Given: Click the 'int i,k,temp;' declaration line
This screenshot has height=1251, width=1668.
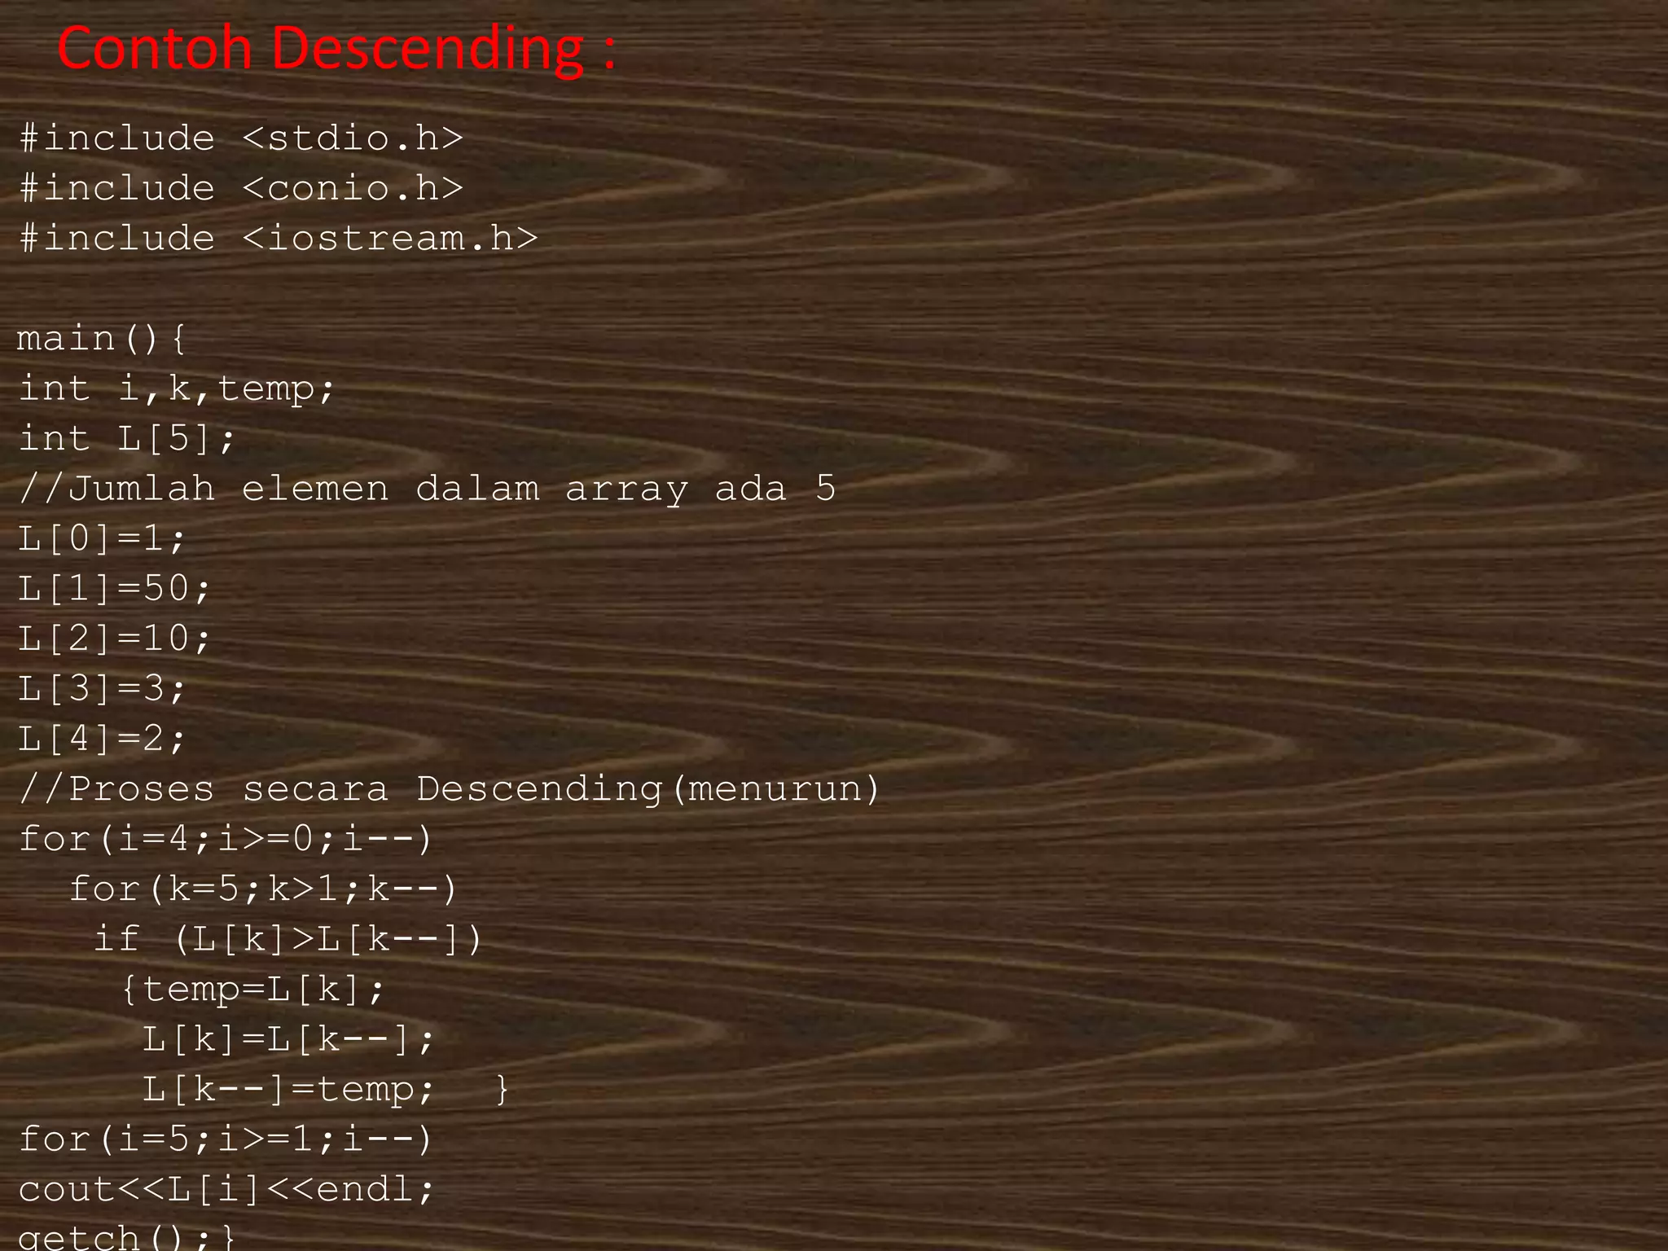Looking at the screenshot, I should tap(176, 389).
